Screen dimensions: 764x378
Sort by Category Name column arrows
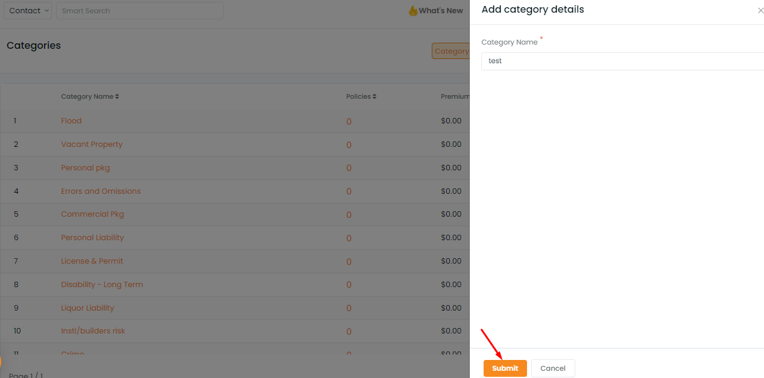(117, 96)
